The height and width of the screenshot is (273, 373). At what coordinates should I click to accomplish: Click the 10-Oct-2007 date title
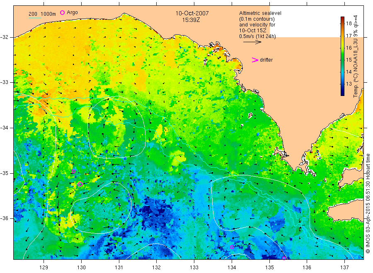[192, 13]
